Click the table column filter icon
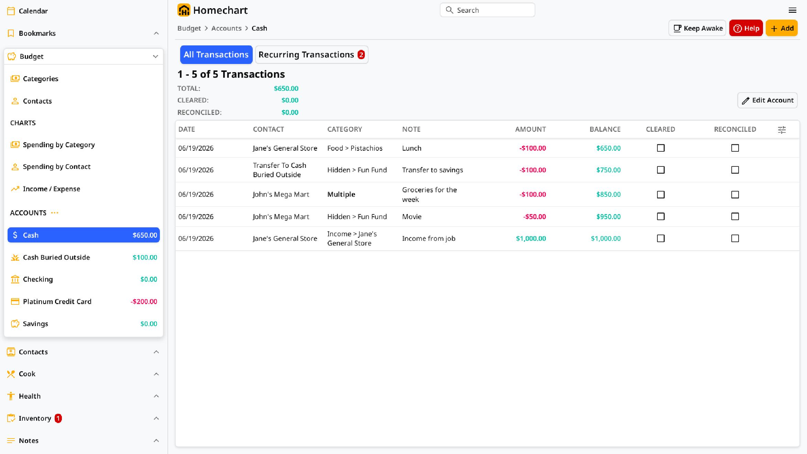 [782, 130]
